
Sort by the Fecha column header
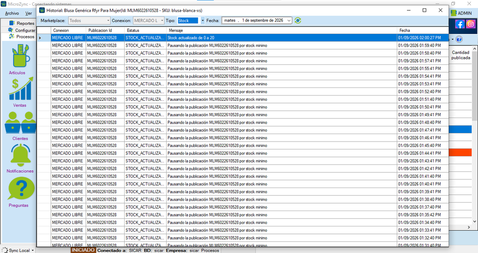click(422, 30)
